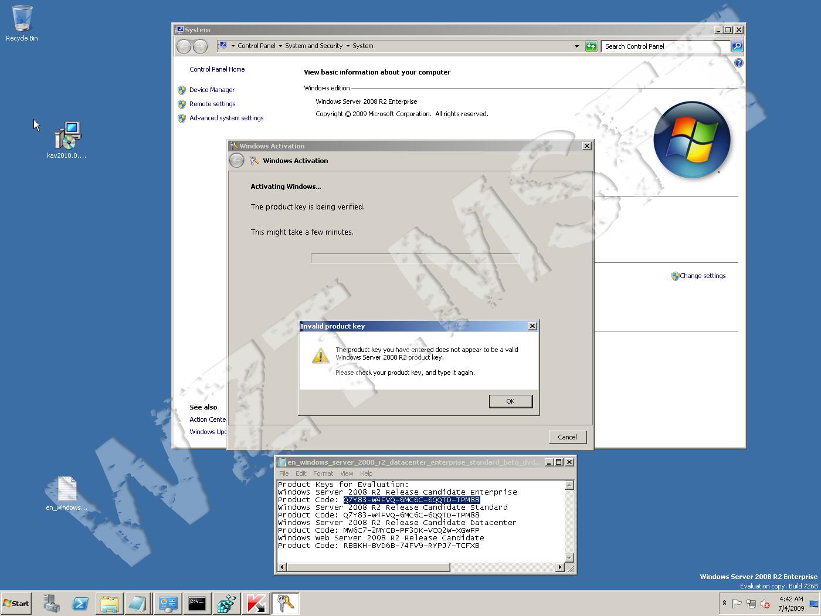The height and width of the screenshot is (616, 821).
Task: Click Cancel in Windows Activation window
Action: tap(567, 437)
